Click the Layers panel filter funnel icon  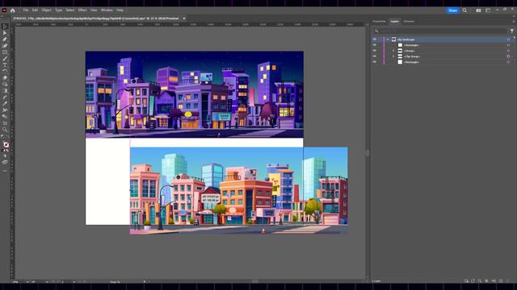point(512,31)
